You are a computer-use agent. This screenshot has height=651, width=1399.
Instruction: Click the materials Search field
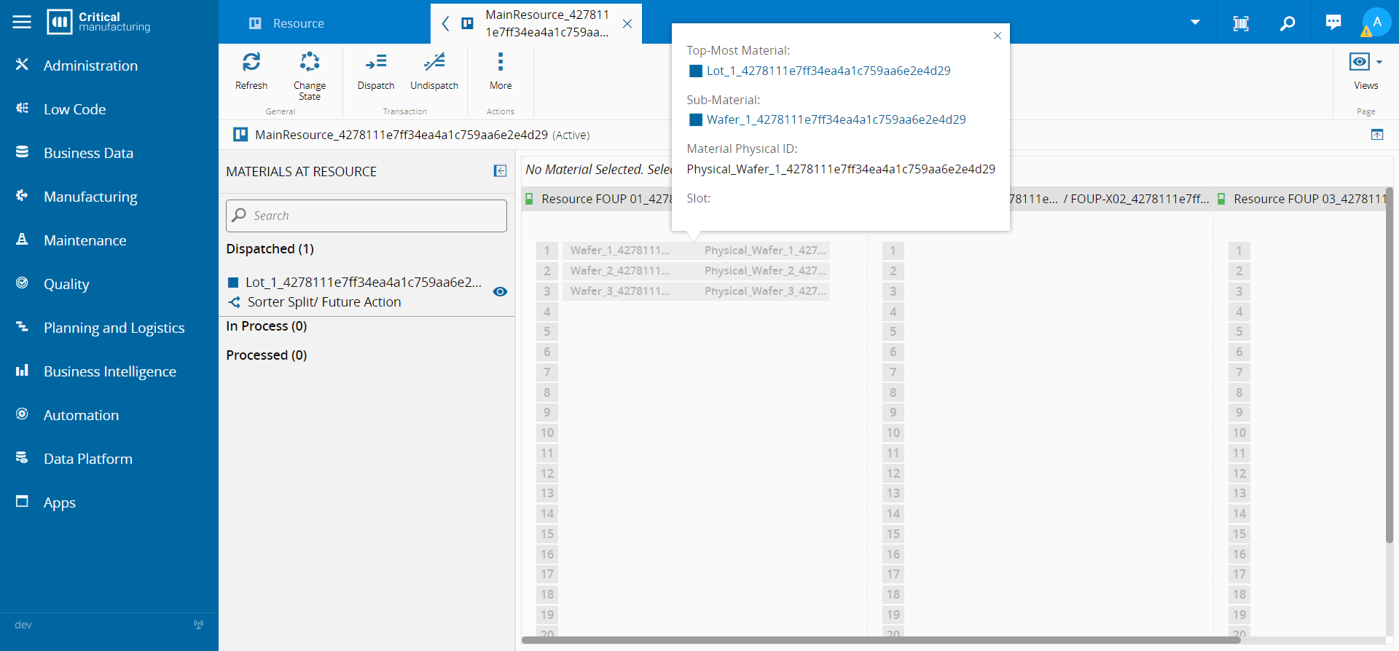tap(367, 216)
